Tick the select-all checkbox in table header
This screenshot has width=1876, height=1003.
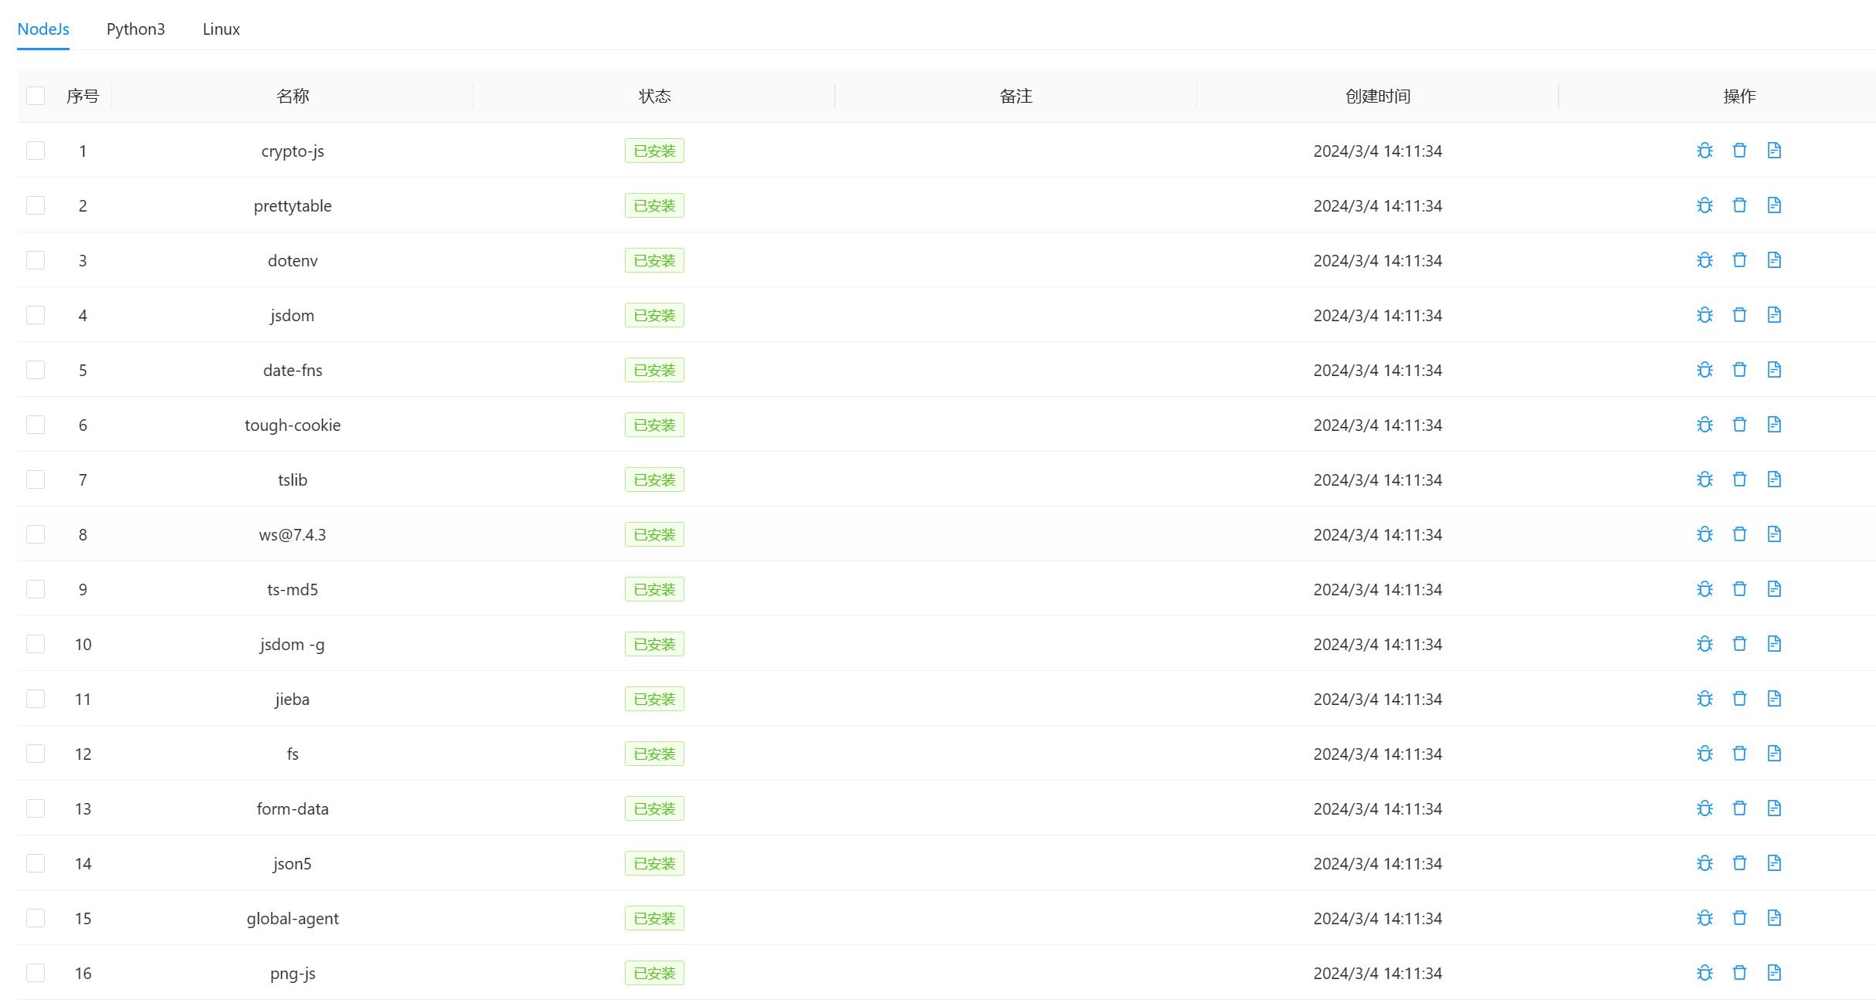[36, 96]
